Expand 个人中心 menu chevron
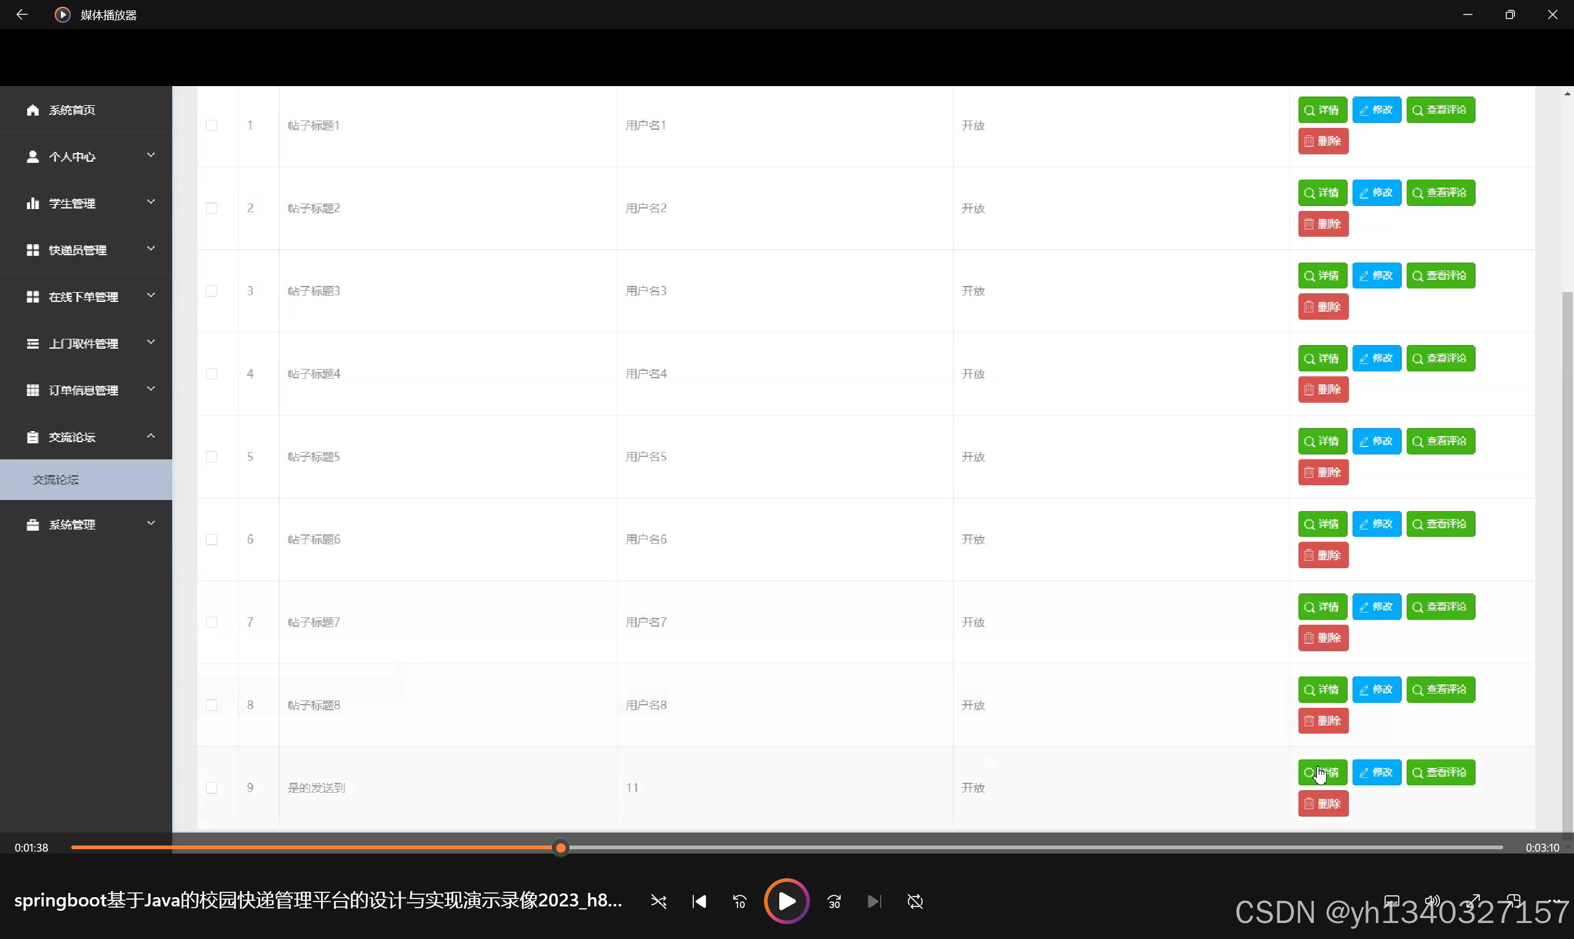 coord(151,156)
